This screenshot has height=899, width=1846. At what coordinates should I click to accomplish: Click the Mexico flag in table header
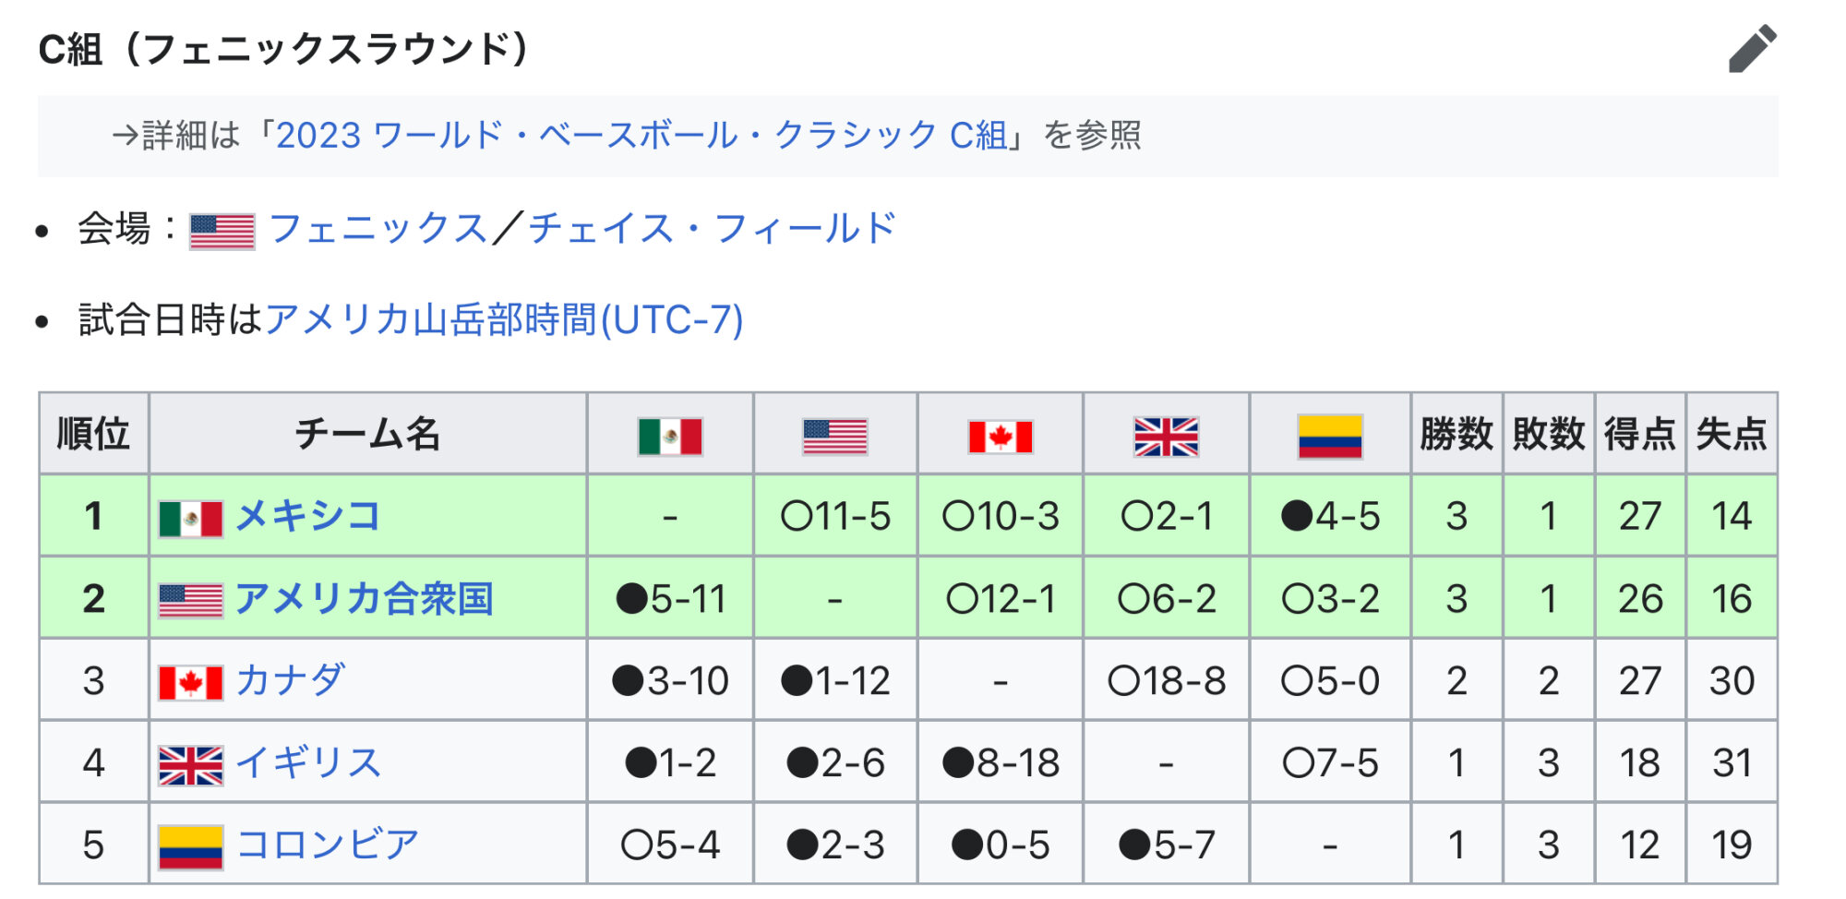coord(670,436)
